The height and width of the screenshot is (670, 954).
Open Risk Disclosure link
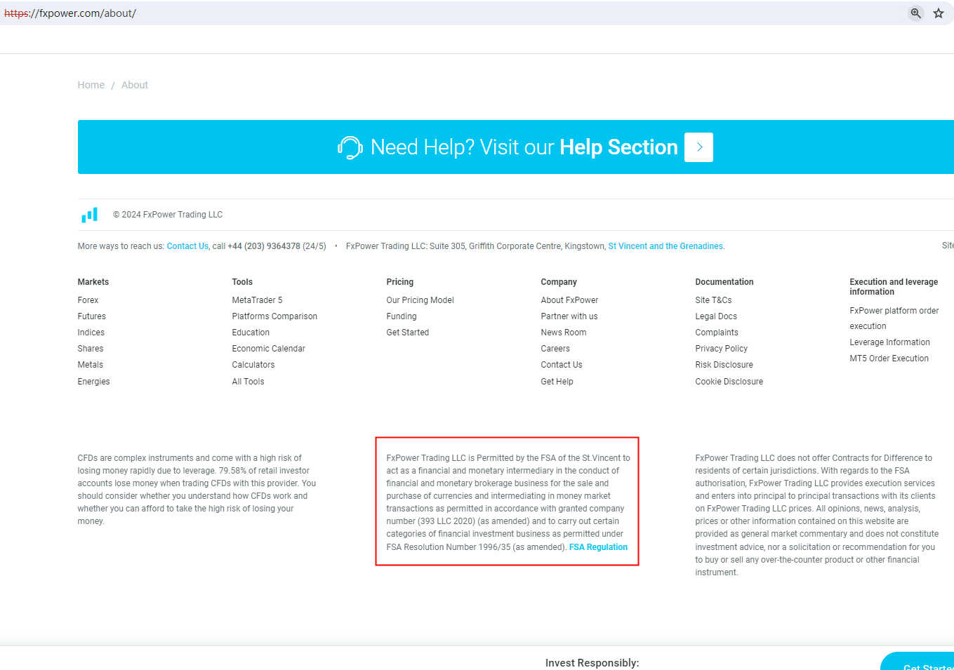click(724, 365)
